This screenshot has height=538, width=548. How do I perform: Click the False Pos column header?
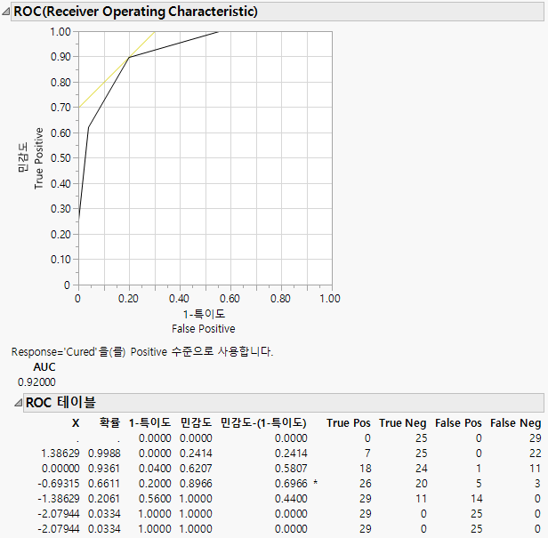458,423
